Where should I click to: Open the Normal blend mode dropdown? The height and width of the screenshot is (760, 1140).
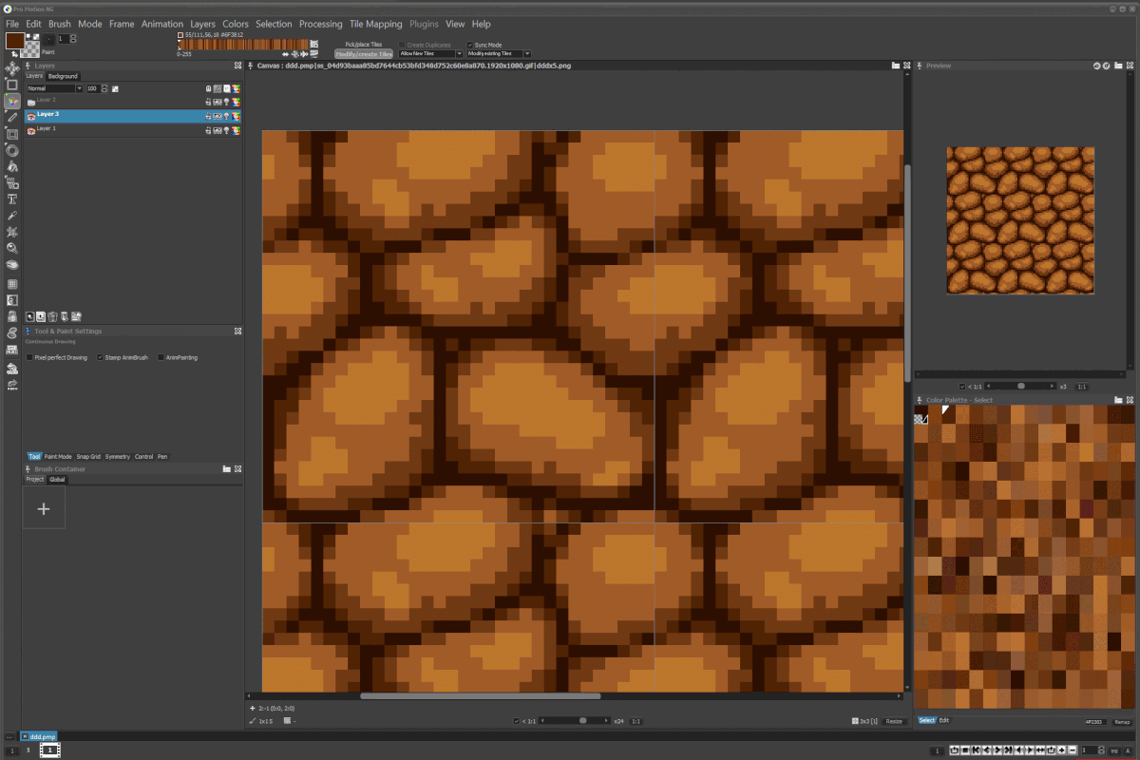point(54,88)
